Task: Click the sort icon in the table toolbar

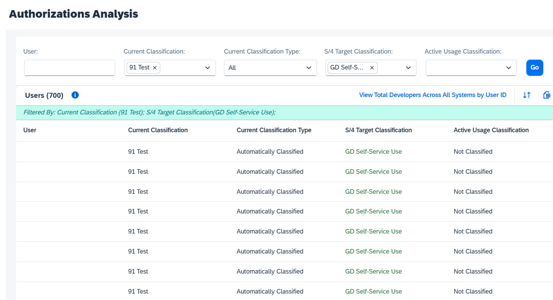Action: 527,95
